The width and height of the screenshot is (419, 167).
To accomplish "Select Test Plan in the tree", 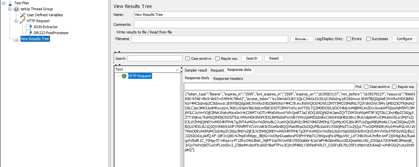I will tap(22, 3).
